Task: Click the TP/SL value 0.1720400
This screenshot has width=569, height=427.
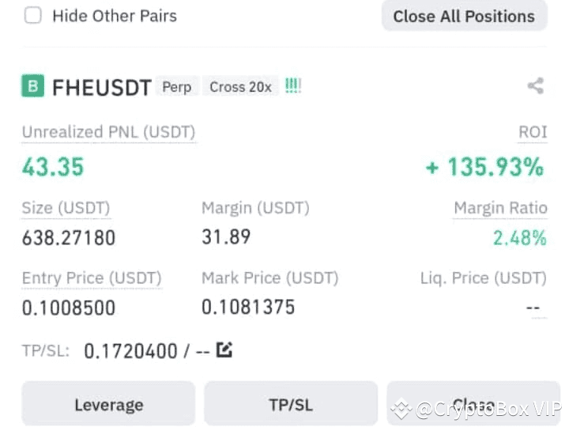Action: 130,351
